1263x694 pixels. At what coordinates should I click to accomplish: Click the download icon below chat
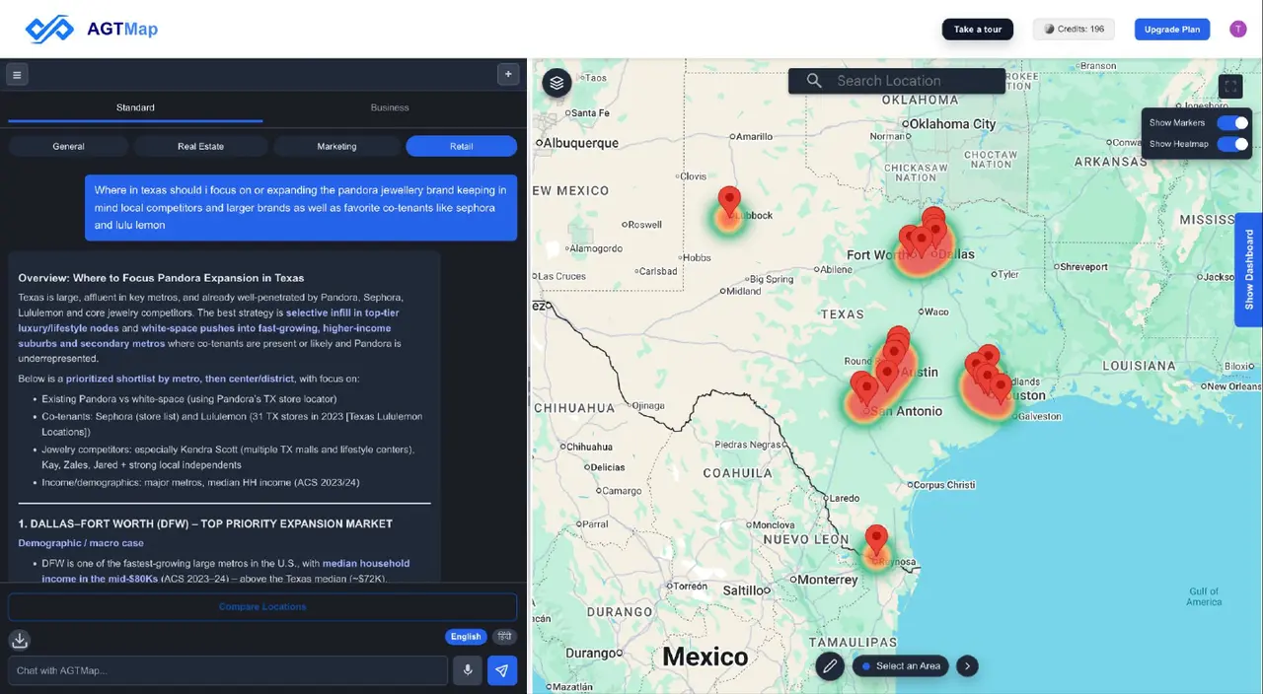coord(20,640)
